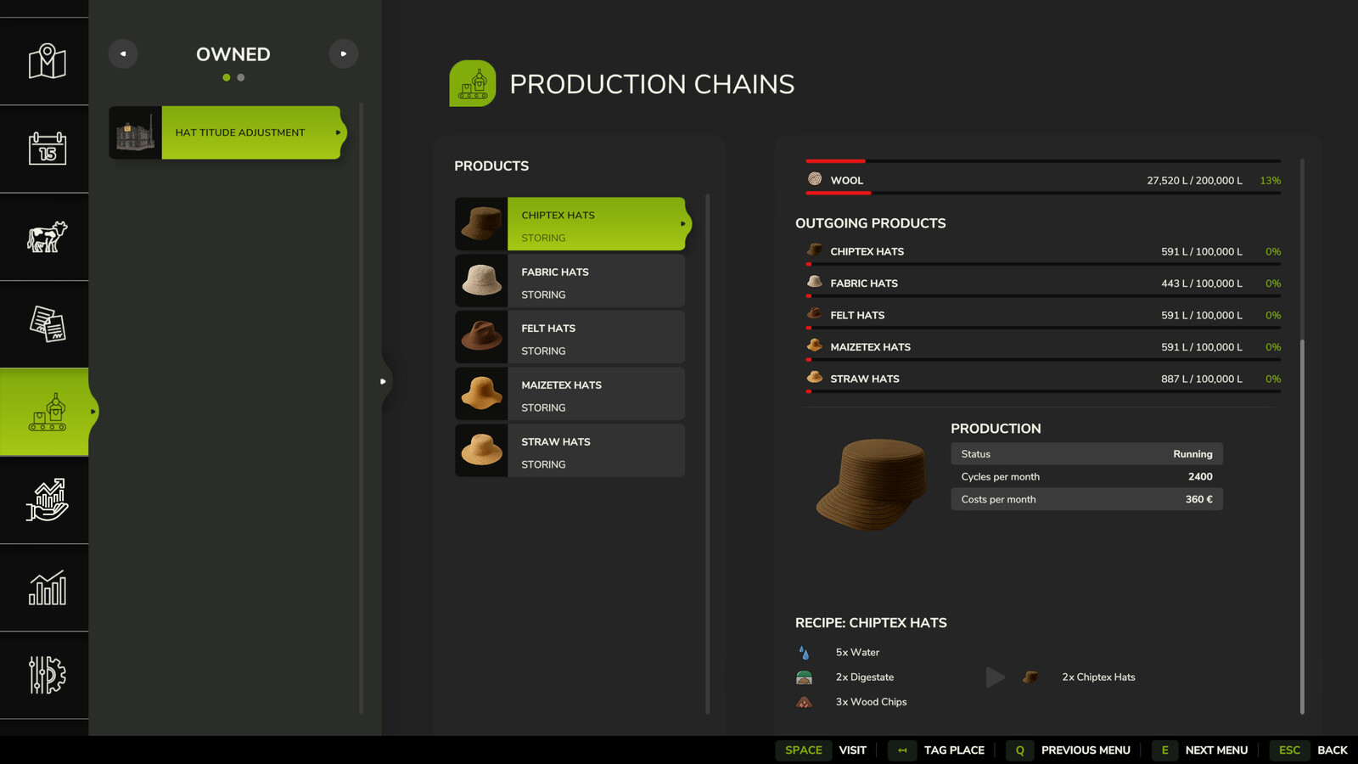Select Fabric Hats in products list
This screenshot has height=764, width=1358.
594,282
